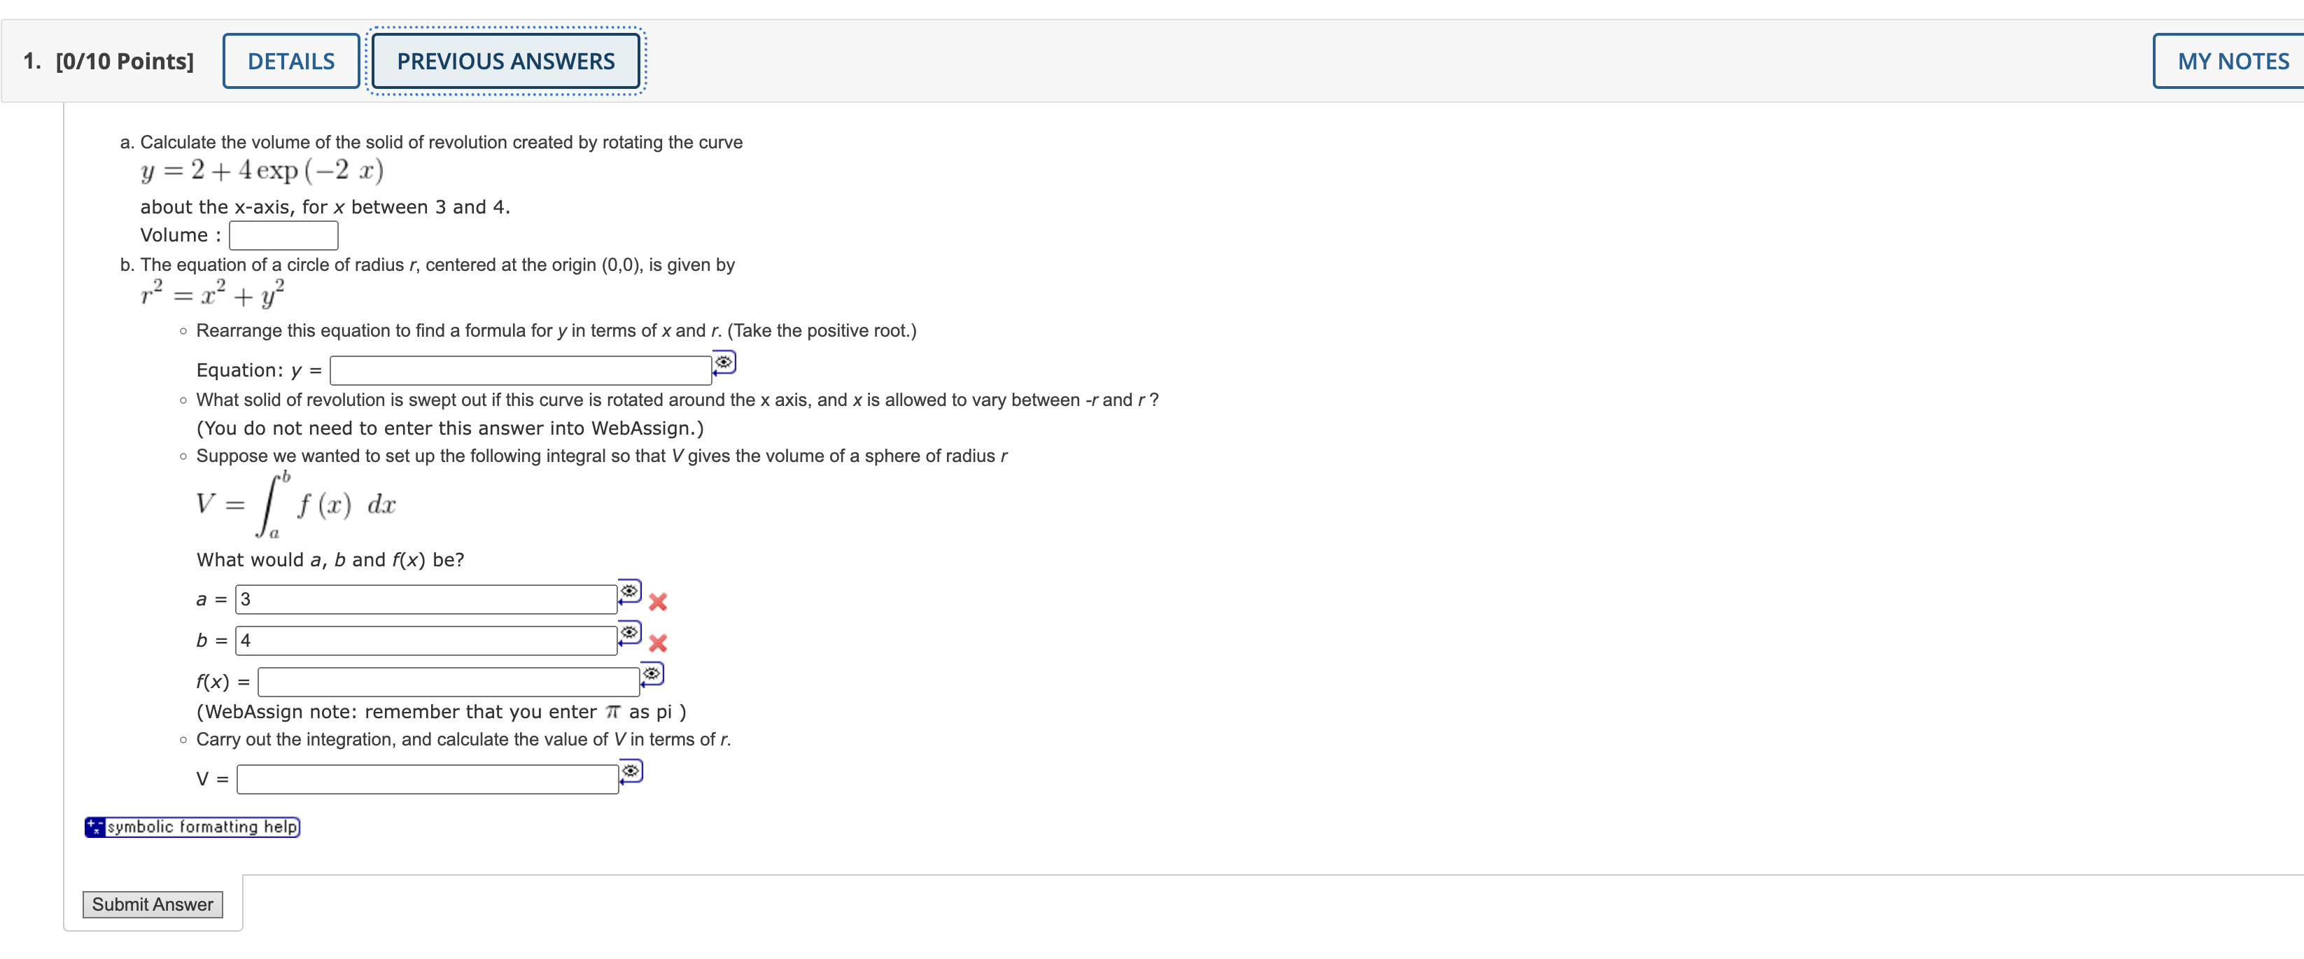The image size is (2304, 959).
Task: Click the DETAILS button
Action: coord(290,60)
